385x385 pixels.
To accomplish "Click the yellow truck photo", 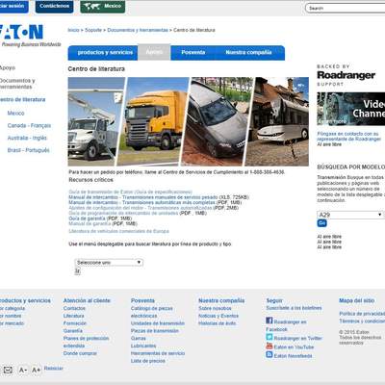I will coord(152,121).
